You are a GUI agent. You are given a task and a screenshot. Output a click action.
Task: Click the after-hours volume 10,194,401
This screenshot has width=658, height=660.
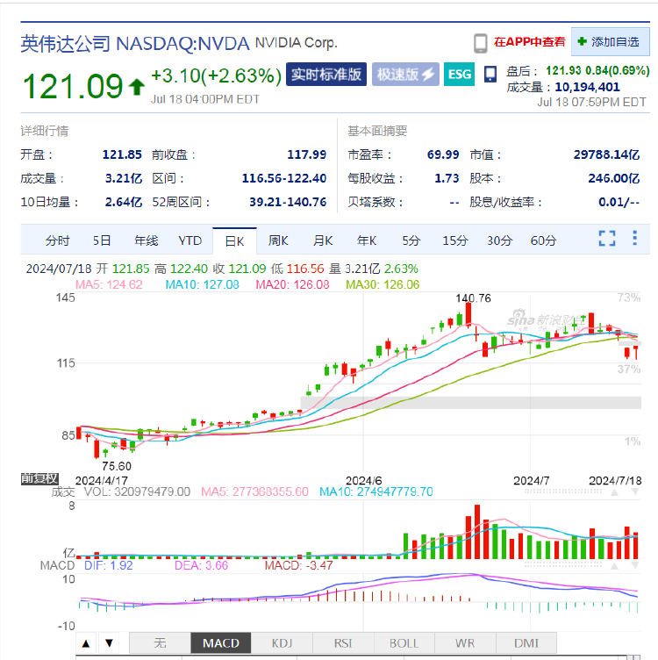pos(587,87)
